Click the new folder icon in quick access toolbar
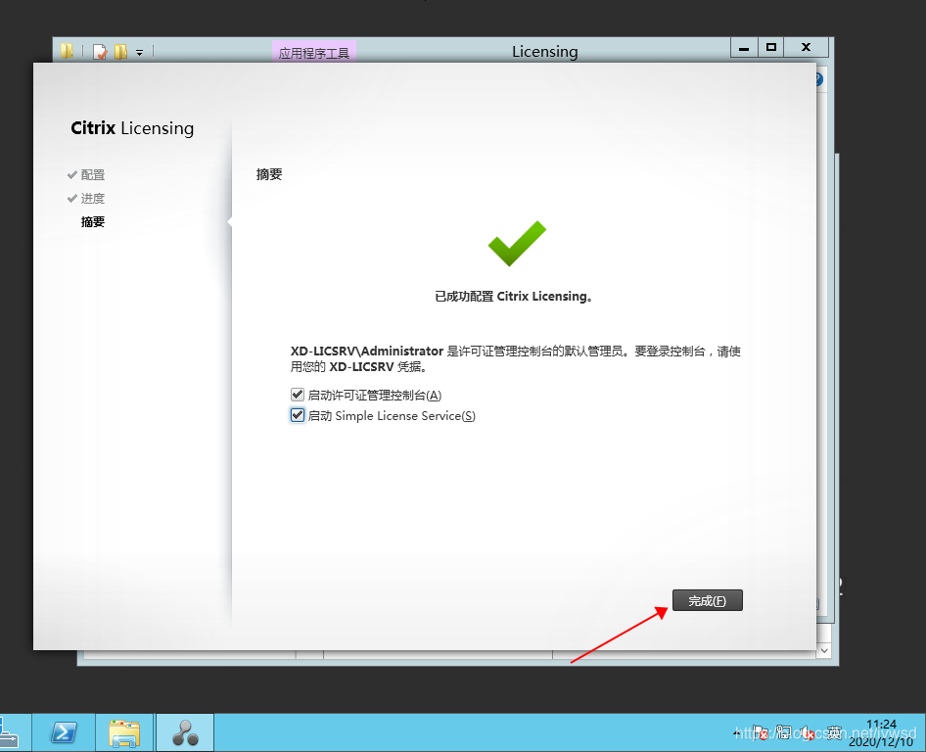This screenshot has height=752, width=926. pos(121,52)
